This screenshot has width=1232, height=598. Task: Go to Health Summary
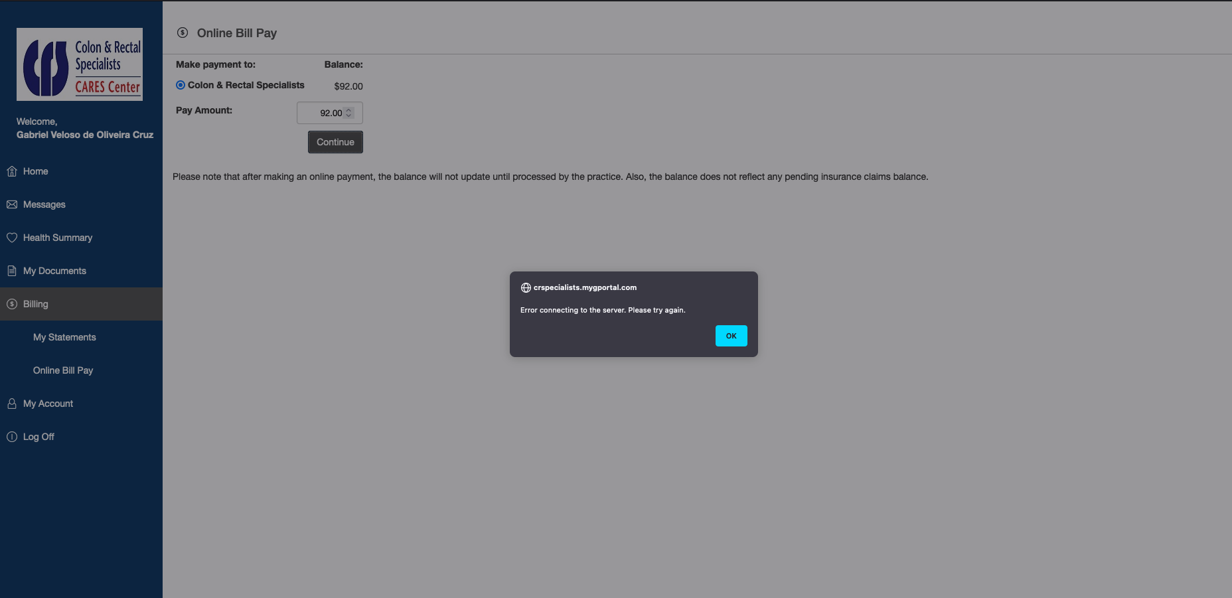81,238
